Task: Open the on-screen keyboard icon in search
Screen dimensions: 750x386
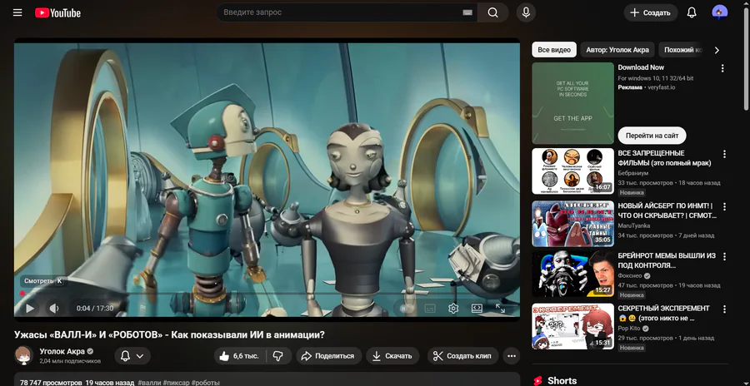Action: 467,12
